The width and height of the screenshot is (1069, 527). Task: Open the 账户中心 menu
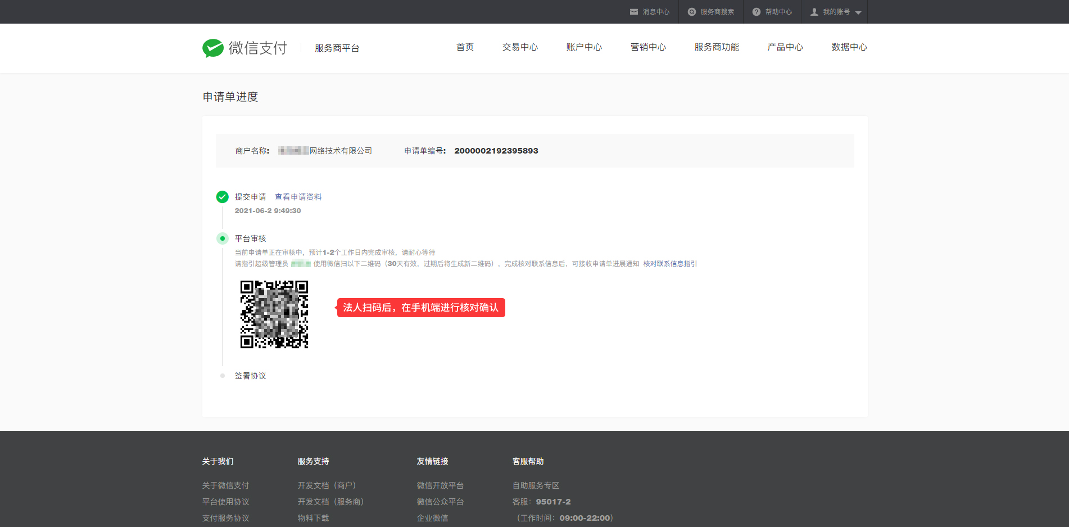[x=584, y=47]
